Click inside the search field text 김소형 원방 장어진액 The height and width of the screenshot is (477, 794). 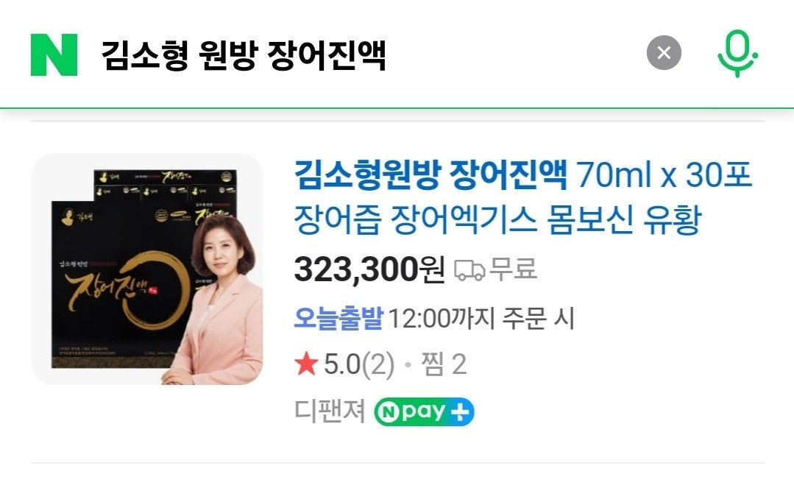tap(244, 54)
